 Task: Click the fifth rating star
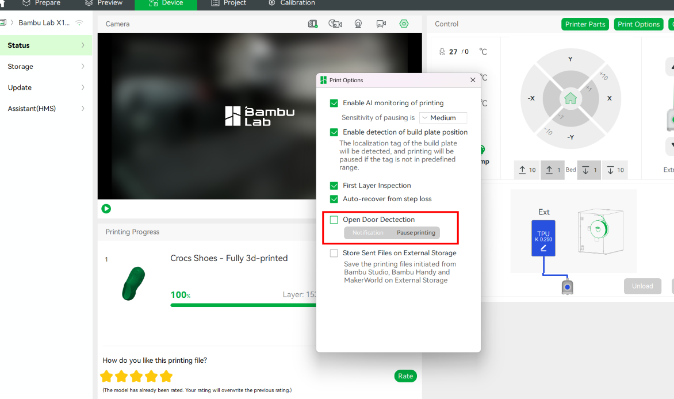tap(166, 377)
